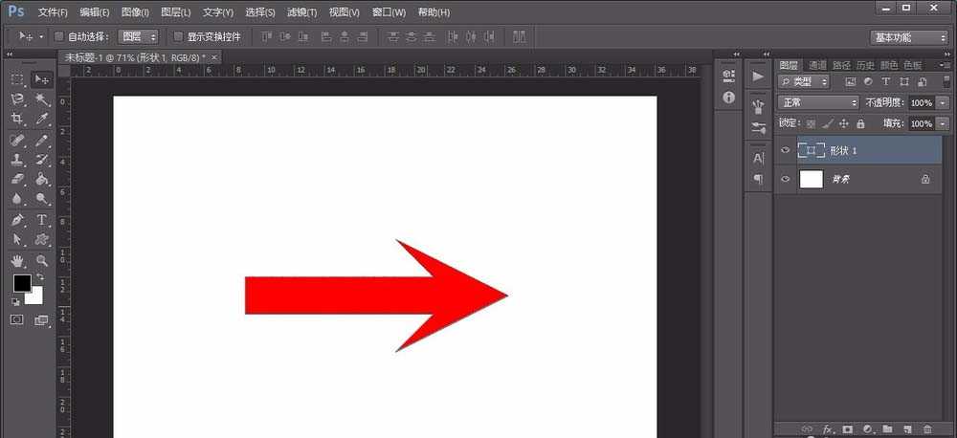This screenshot has width=957, height=438.
Task: Pick the black foreground color swatch
Action: point(21,282)
